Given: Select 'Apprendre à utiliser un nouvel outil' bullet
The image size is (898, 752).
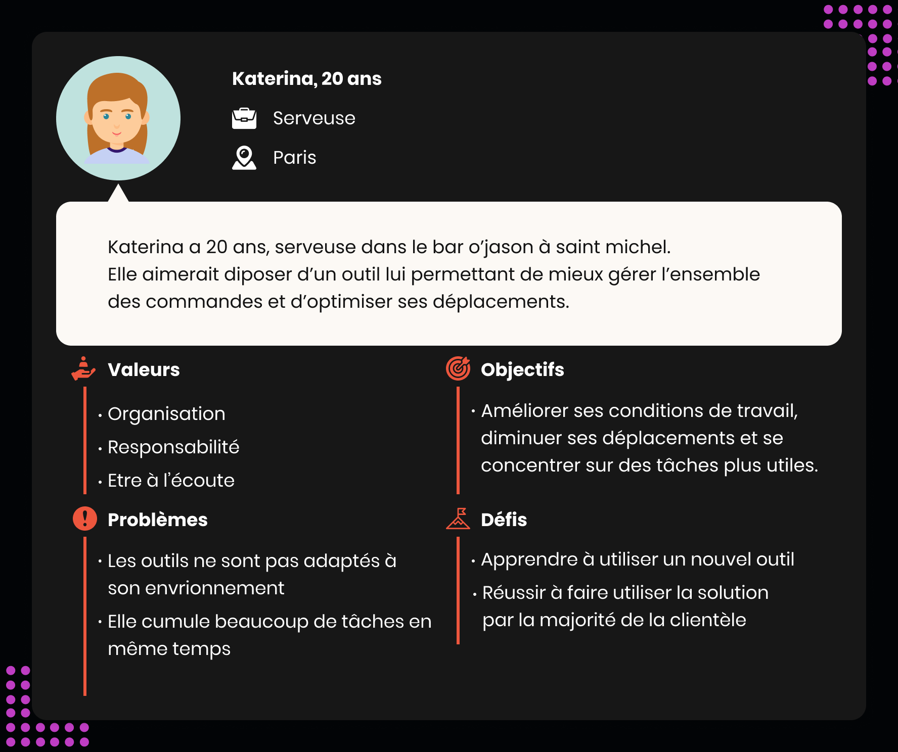Looking at the screenshot, I should [x=637, y=559].
